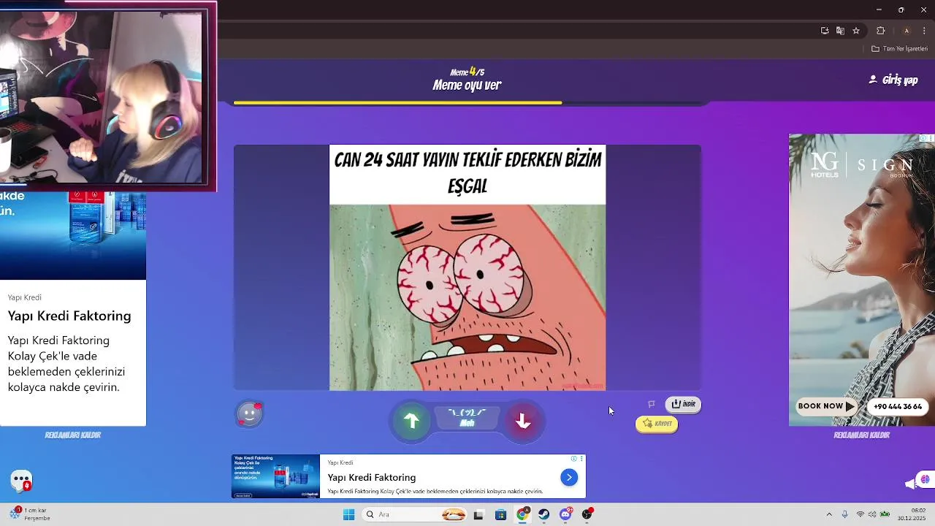This screenshot has width=935, height=526.
Task: Open the smiley reaction picker
Action: [249, 414]
